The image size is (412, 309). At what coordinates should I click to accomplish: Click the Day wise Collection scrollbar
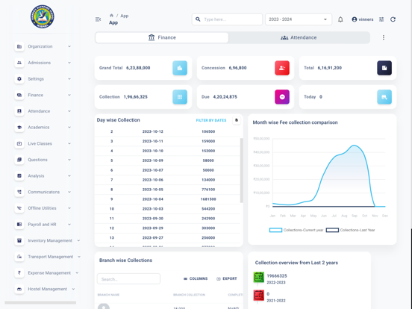[242, 170]
